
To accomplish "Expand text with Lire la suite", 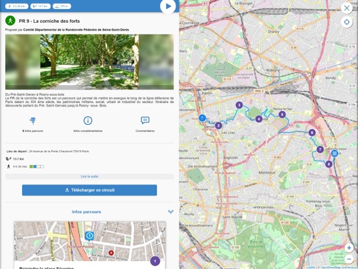I will click(89, 176).
